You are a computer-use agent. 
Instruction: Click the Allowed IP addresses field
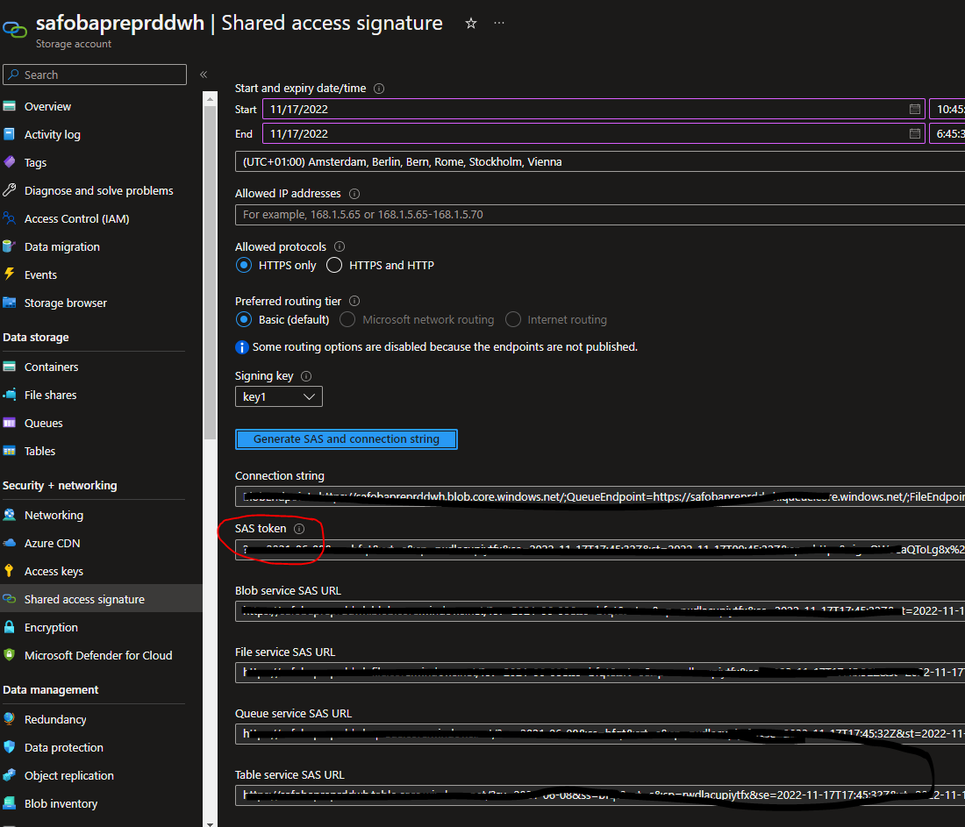coord(600,215)
